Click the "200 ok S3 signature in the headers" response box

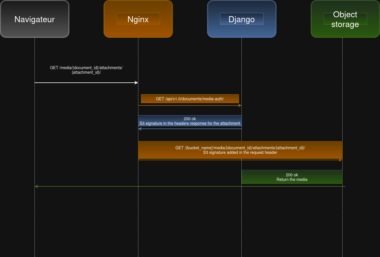[190, 121]
